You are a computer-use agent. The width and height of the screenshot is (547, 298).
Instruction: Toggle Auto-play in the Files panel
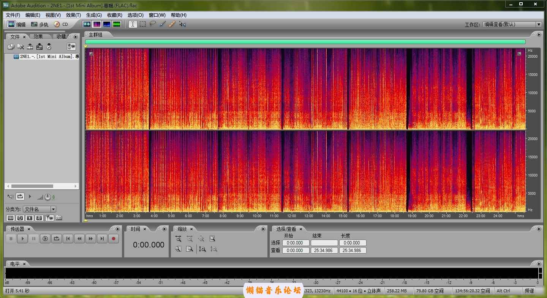pyautogui.click(x=11, y=197)
